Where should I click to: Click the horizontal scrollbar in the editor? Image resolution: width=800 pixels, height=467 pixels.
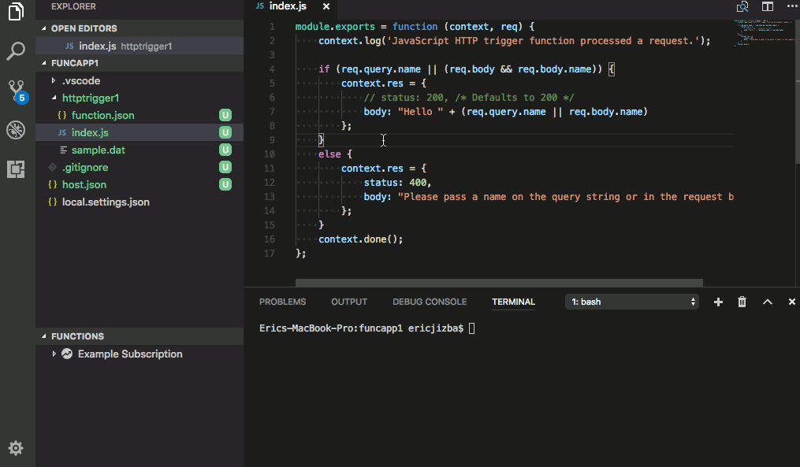[x=499, y=283]
